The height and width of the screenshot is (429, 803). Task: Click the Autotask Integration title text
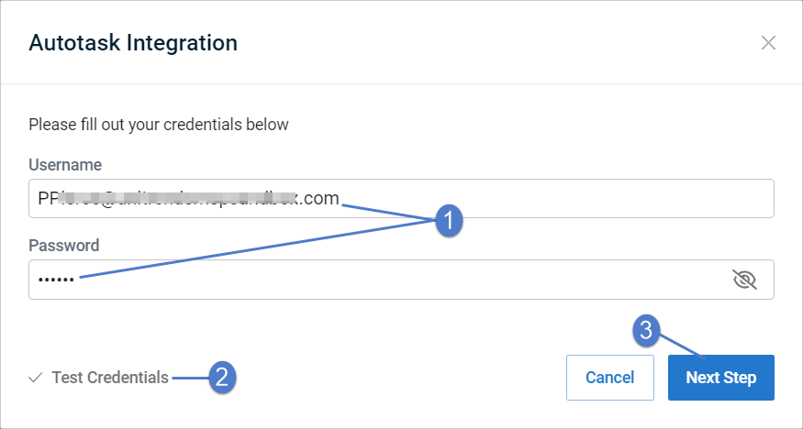coord(133,42)
